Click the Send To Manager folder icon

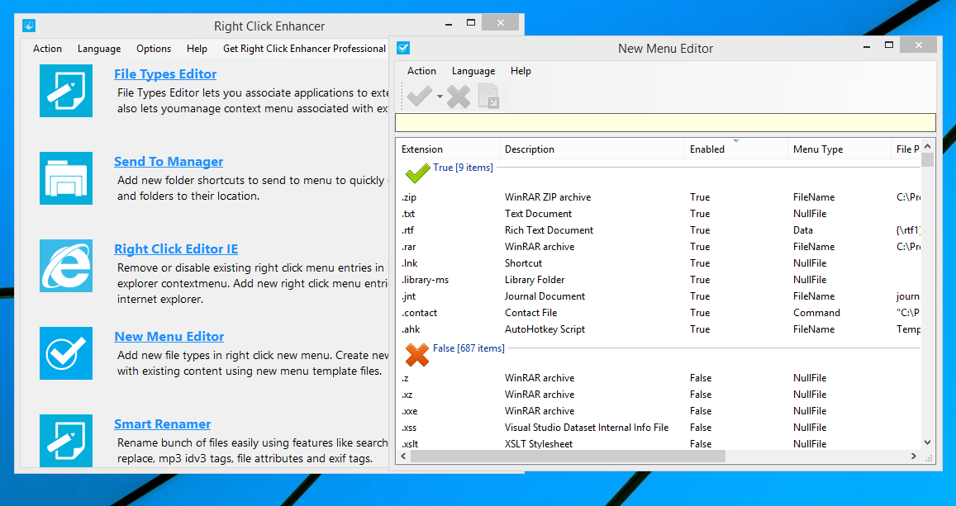click(x=66, y=178)
